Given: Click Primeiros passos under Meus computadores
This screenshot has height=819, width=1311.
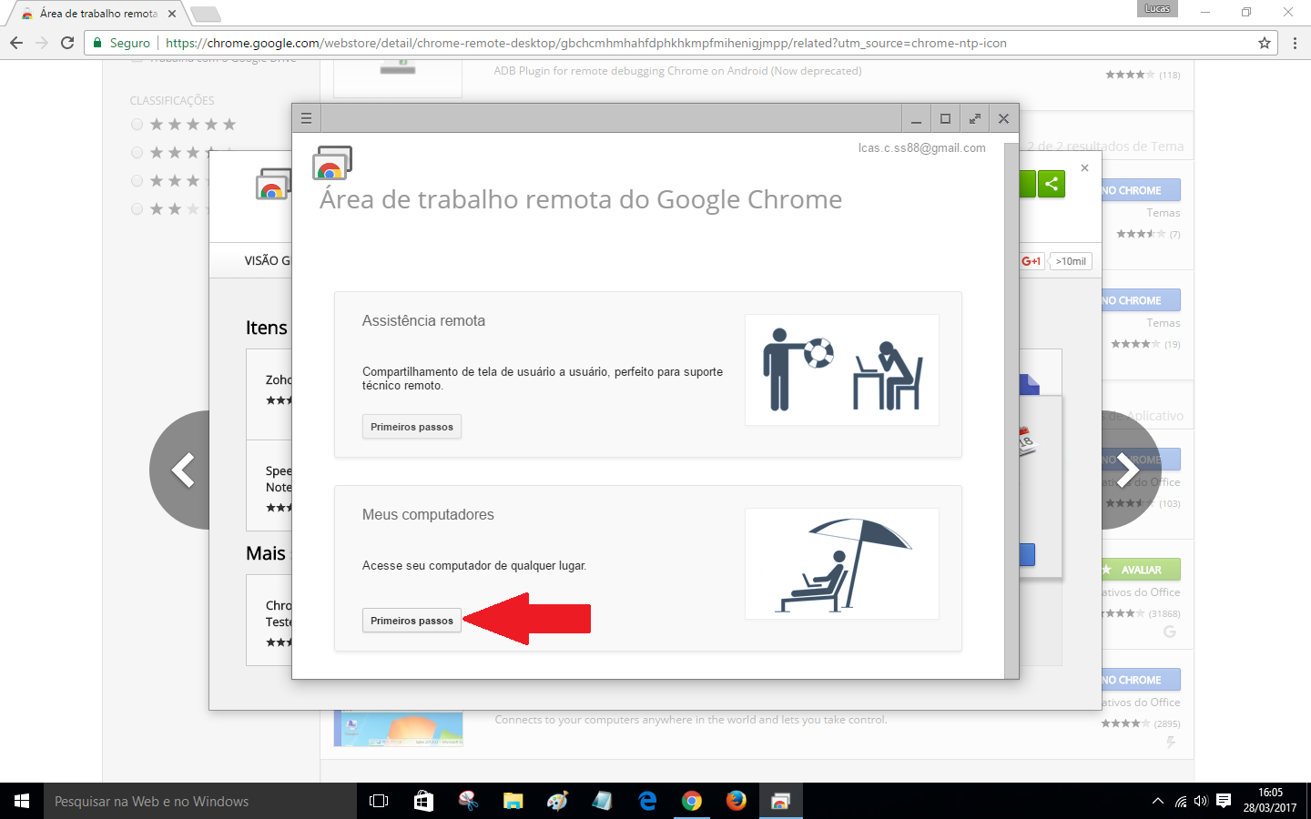Looking at the screenshot, I should [x=412, y=621].
